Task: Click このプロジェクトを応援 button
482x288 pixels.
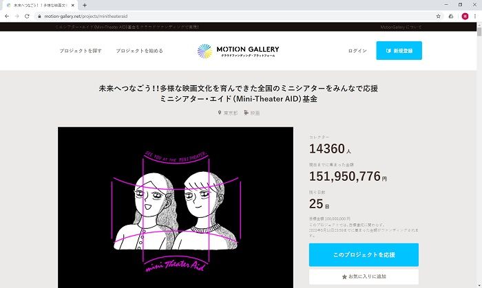Action: (364, 254)
